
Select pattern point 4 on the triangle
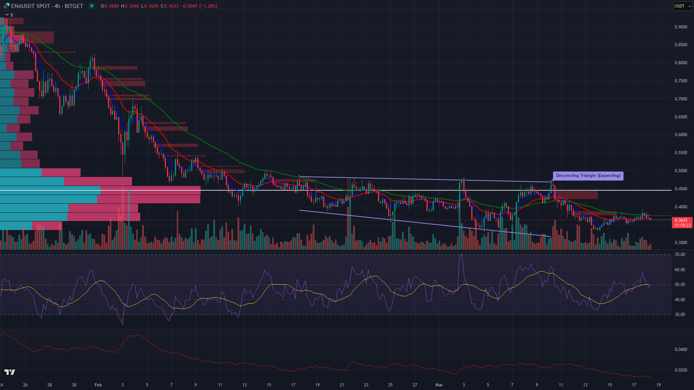[x=484, y=230]
